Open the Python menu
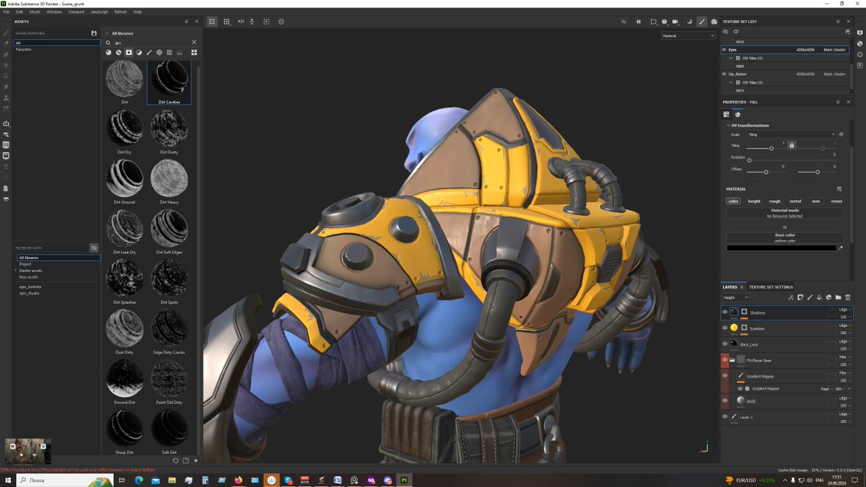The image size is (866, 487). tap(121, 12)
